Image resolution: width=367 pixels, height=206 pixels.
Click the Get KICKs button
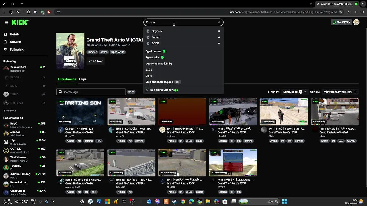coord(341,22)
